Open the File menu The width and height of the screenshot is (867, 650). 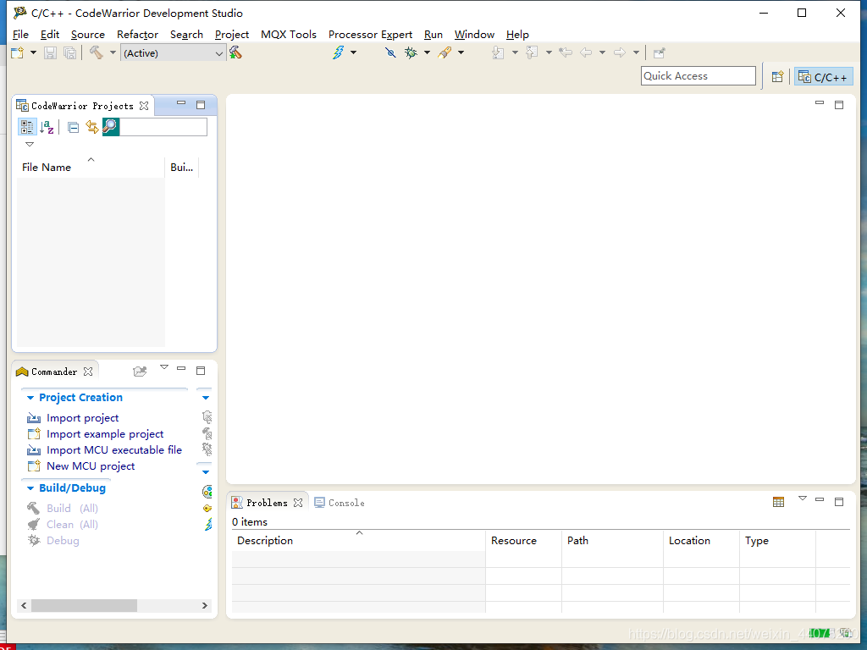click(x=20, y=34)
